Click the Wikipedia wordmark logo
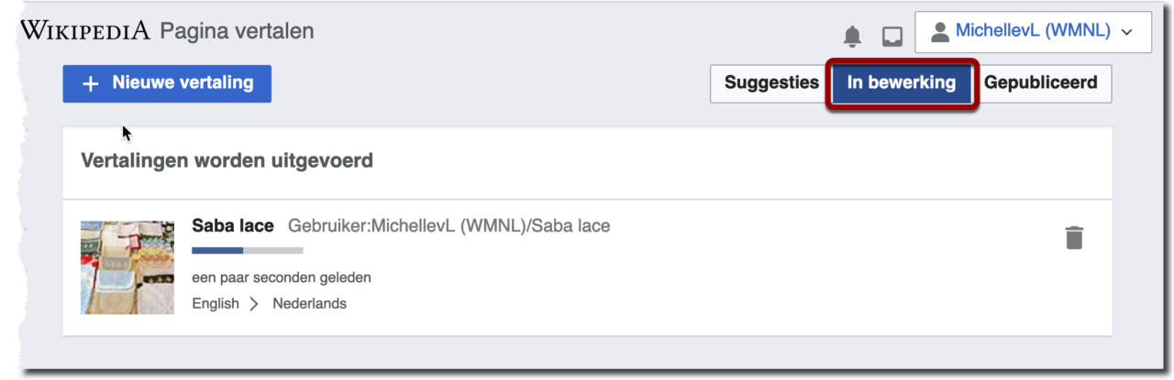1174x380 pixels. (85, 30)
